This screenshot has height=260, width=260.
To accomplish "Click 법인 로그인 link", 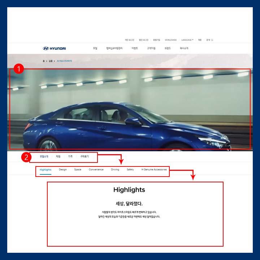I will [144, 40].
